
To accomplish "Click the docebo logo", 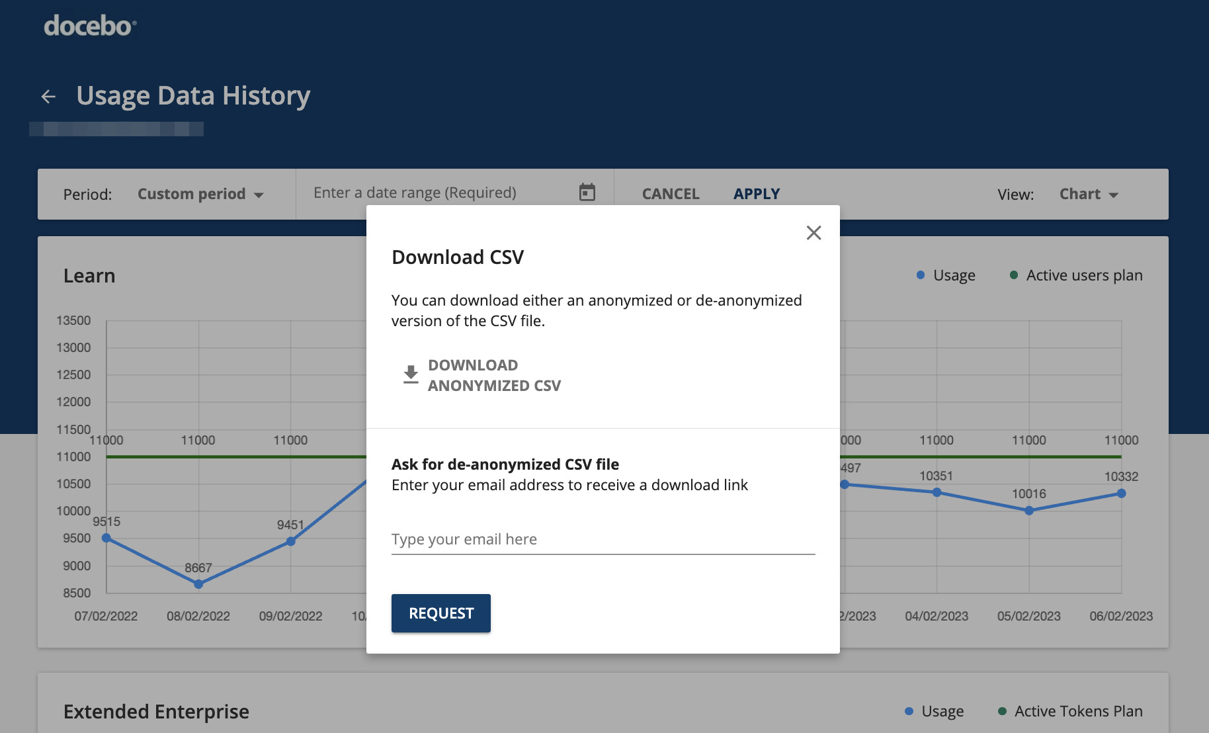I will point(89,25).
